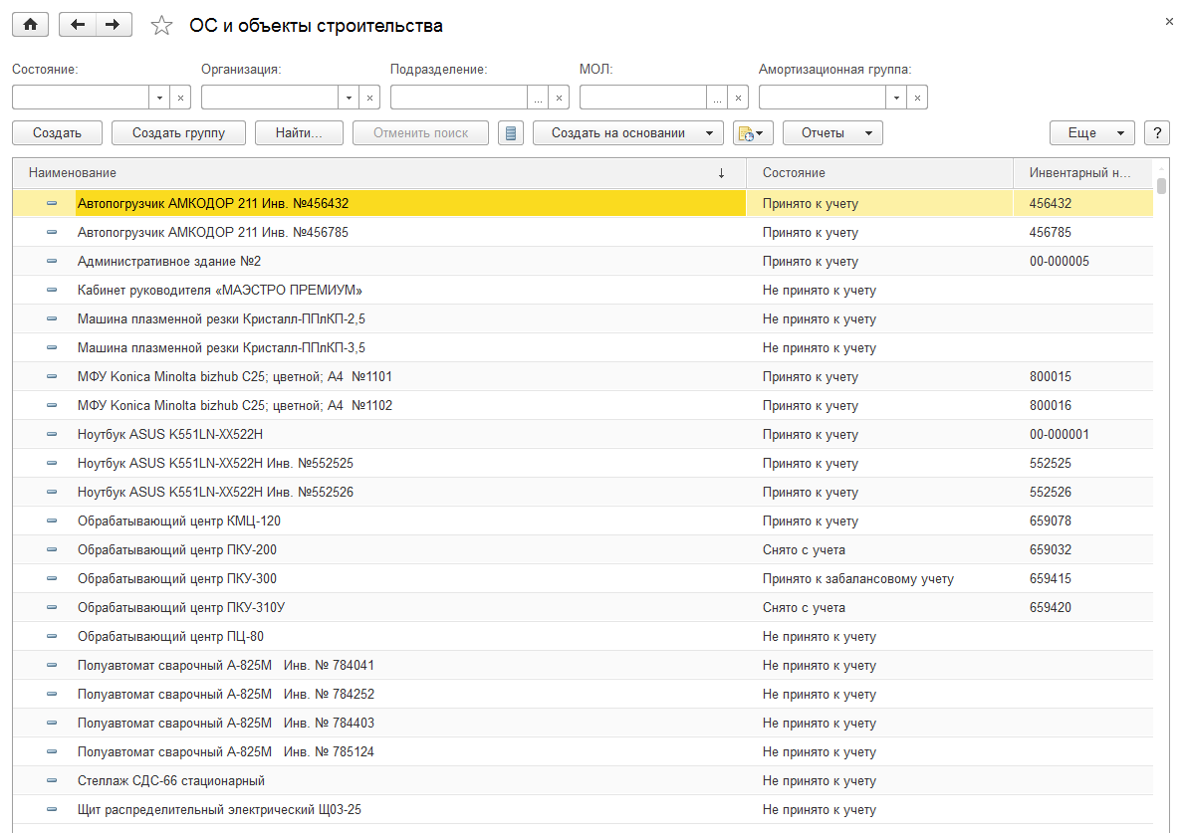The image size is (1187, 833).
Task: Select row Административное здание №2
Action: coord(169,261)
